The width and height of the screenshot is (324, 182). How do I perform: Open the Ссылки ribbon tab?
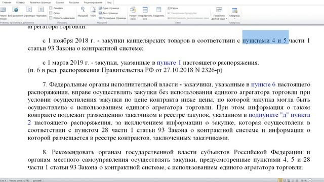[x=60, y=3]
